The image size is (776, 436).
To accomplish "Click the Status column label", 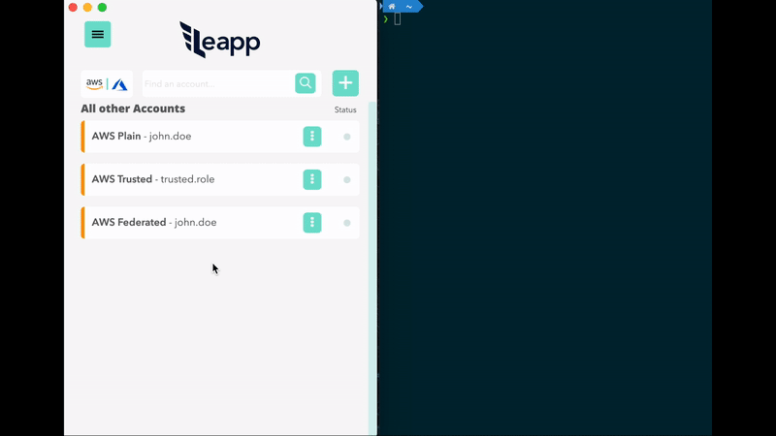I will (345, 109).
